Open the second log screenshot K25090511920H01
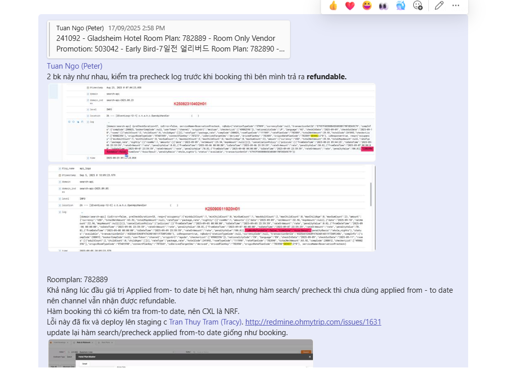The image size is (512, 374). [212, 208]
